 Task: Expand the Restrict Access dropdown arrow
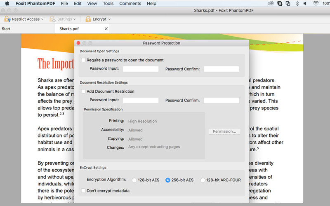(x=42, y=19)
